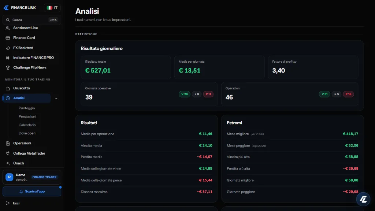This screenshot has width=375, height=211.
Task: Open the IT language selector
Action: tap(52, 8)
